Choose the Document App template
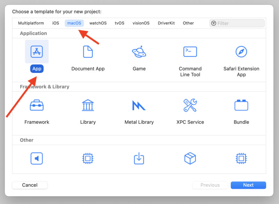Viewport: 279px width, 204px height. coord(88,52)
